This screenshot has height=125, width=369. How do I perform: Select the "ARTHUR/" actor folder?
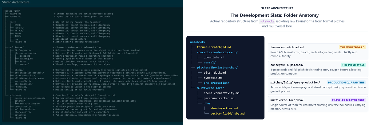coord(19,30)
